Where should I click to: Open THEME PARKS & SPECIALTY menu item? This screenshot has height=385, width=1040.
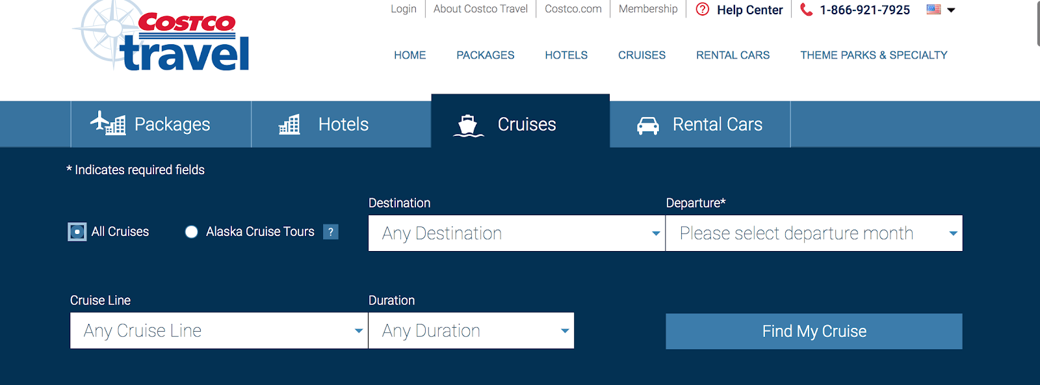(874, 55)
